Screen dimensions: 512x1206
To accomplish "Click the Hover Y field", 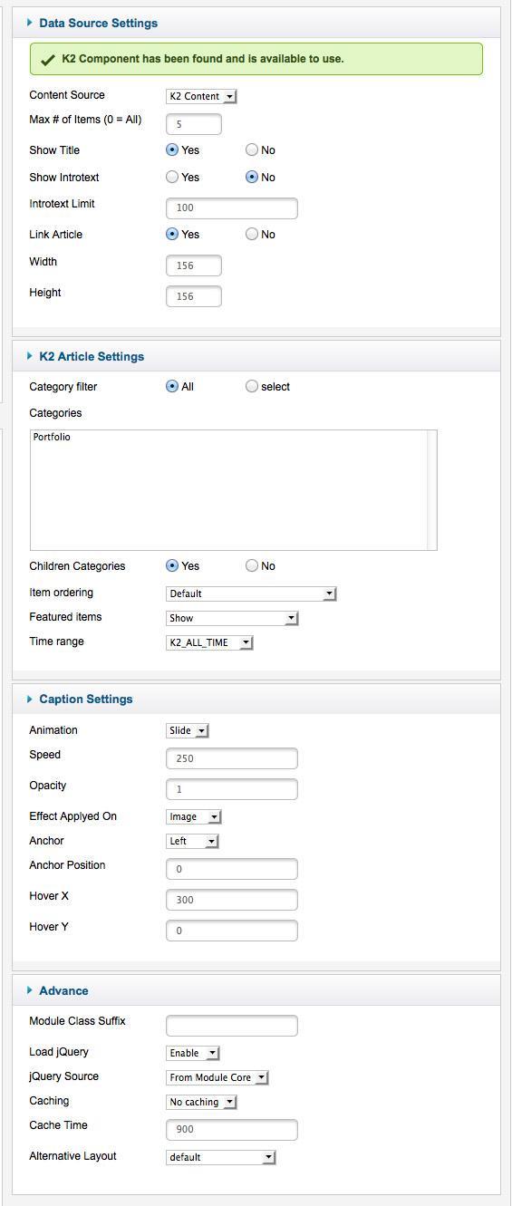I will (232, 931).
